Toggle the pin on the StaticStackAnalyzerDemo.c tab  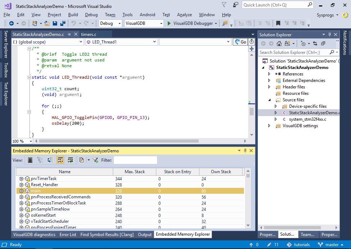[69, 34]
